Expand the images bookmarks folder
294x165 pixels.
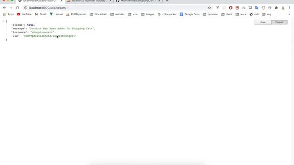(148, 14)
